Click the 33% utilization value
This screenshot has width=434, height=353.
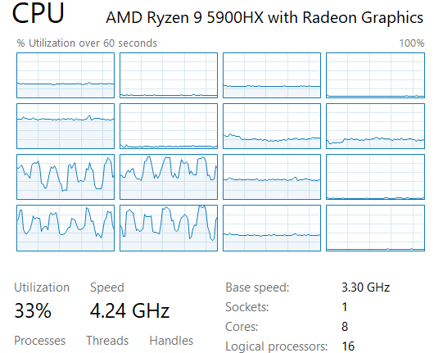pos(33,310)
